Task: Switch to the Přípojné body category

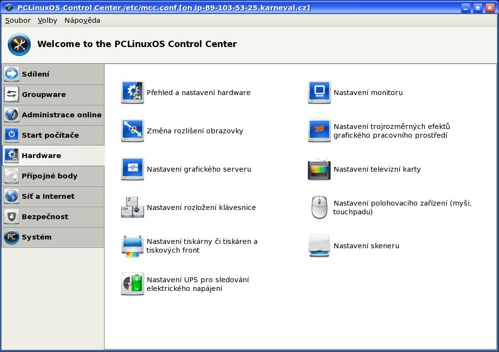Action: click(53, 176)
